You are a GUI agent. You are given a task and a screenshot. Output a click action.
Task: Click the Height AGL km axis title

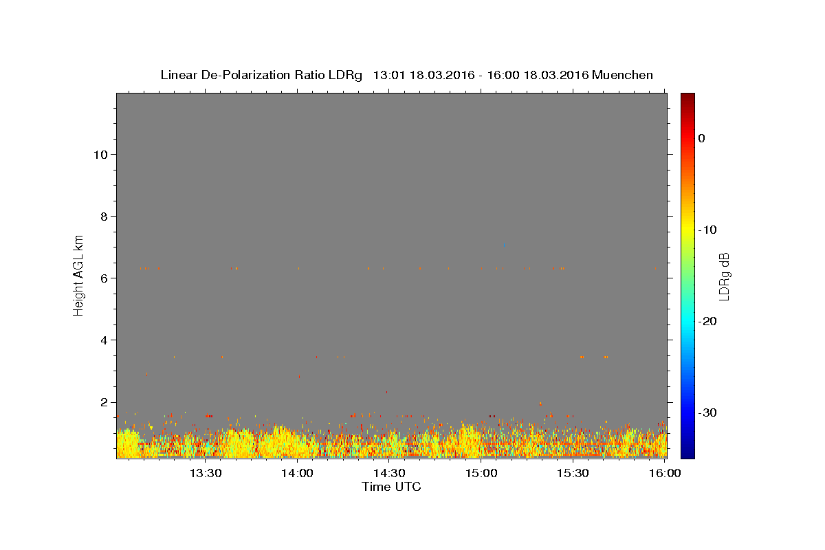coord(79,275)
